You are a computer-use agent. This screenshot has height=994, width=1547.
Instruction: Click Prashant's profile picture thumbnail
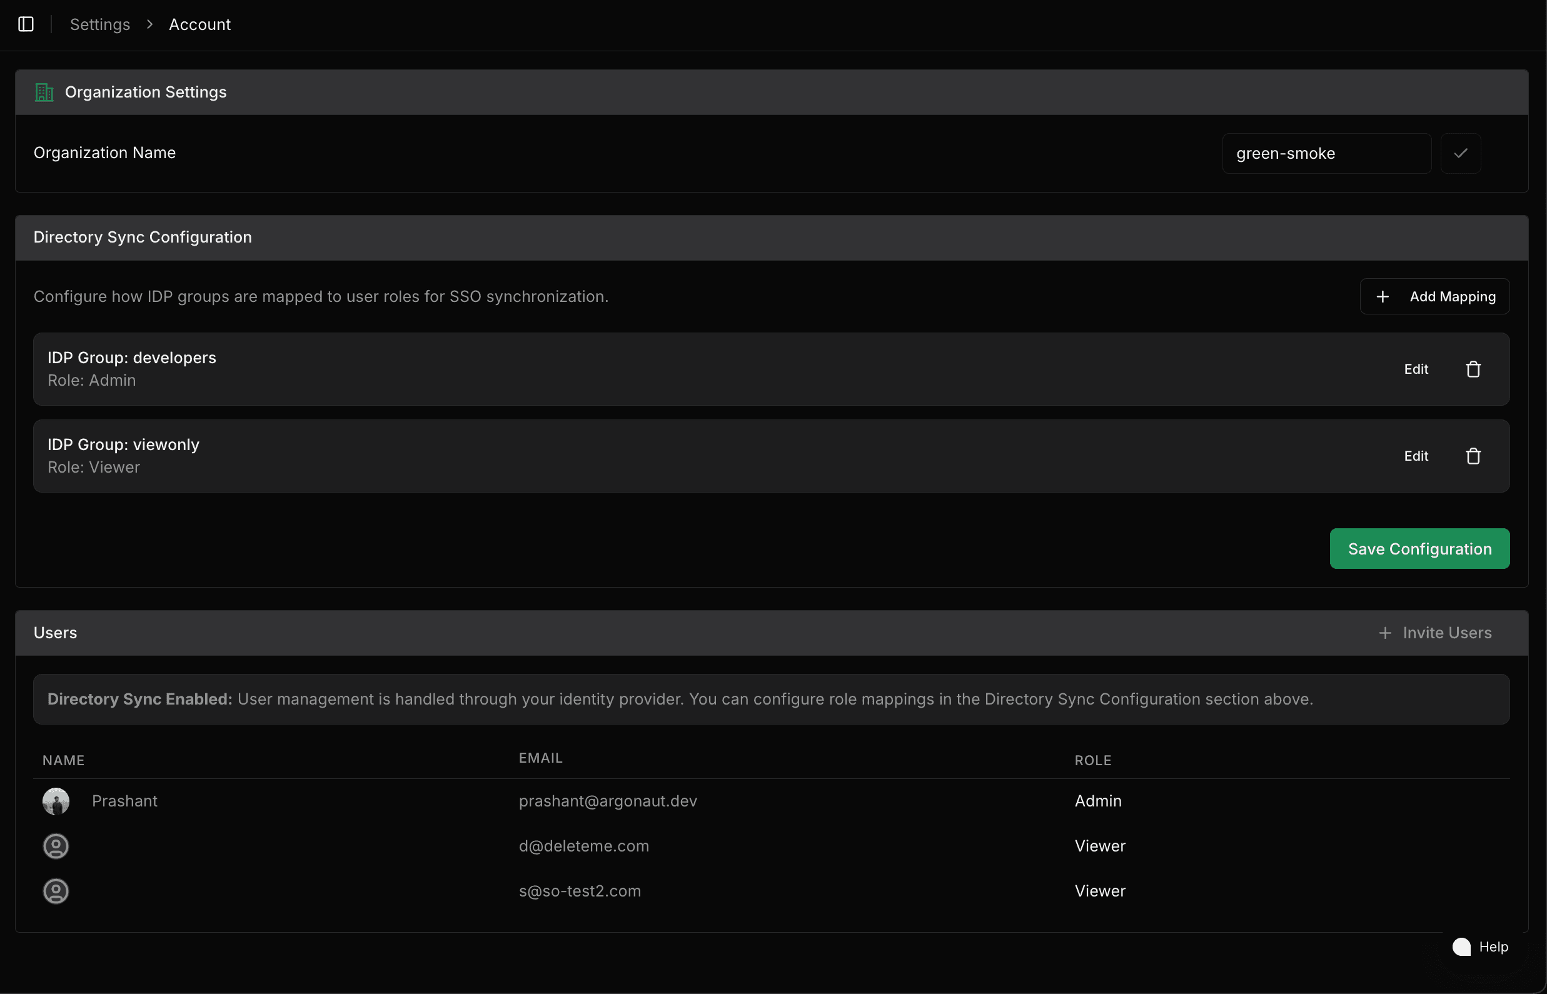pos(56,800)
